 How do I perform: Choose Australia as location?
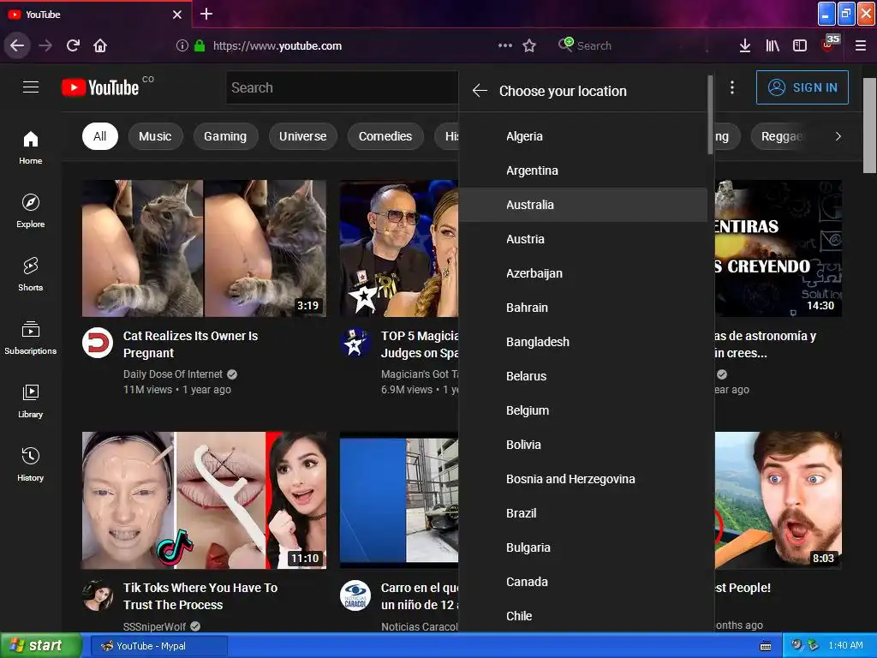[x=582, y=205]
